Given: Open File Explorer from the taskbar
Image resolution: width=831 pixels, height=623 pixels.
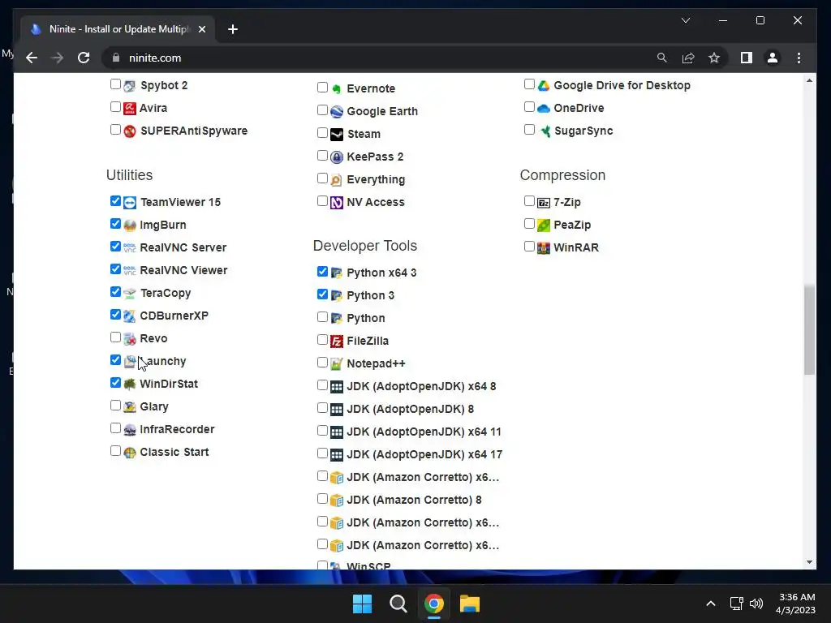Looking at the screenshot, I should pos(470,604).
